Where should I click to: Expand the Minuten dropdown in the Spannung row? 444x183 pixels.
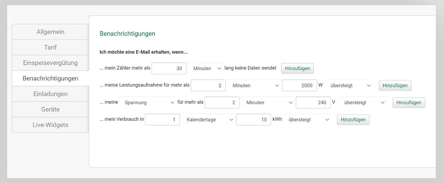(268, 102)
